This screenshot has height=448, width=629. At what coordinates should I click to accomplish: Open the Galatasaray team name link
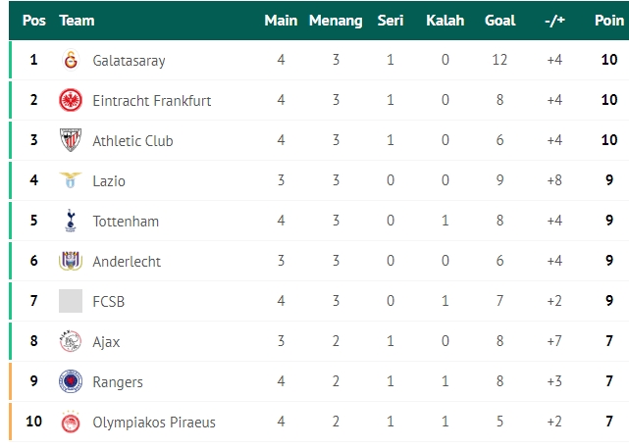point(129,61)
